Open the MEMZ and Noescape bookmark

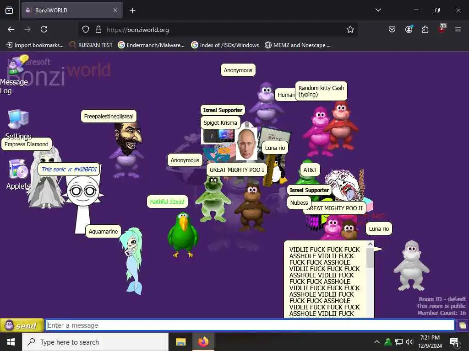(298, 45)
